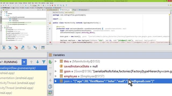Click the onCreate() editor breadcrumb

tap(69, 13)
